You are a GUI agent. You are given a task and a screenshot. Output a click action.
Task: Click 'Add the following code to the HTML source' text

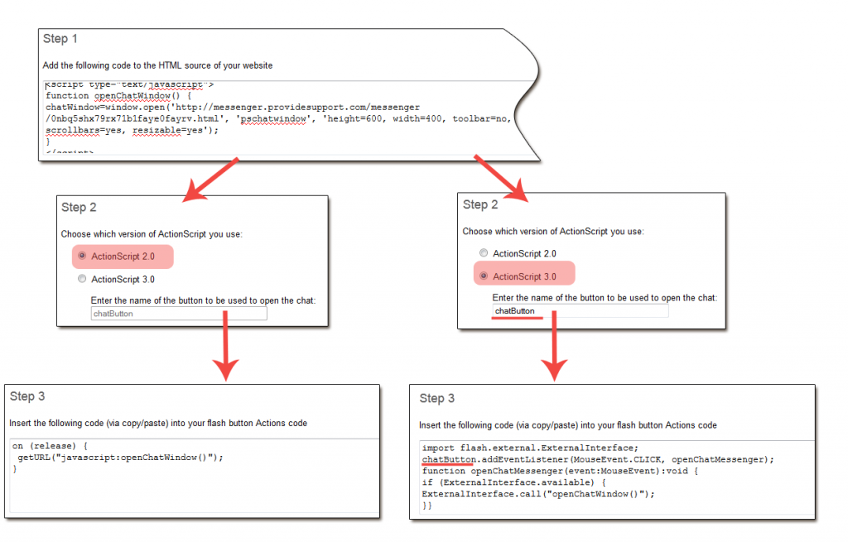pos(157,65)
